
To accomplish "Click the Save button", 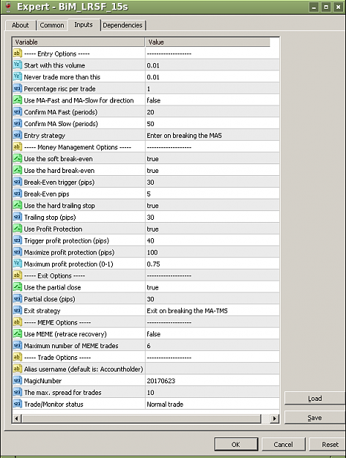I will pyautogui.click(x=315, y=418).
